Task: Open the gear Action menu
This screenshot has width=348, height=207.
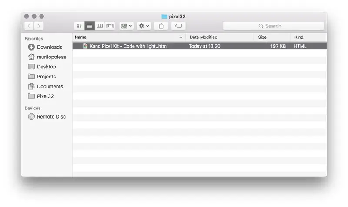Action: [144, 26]
